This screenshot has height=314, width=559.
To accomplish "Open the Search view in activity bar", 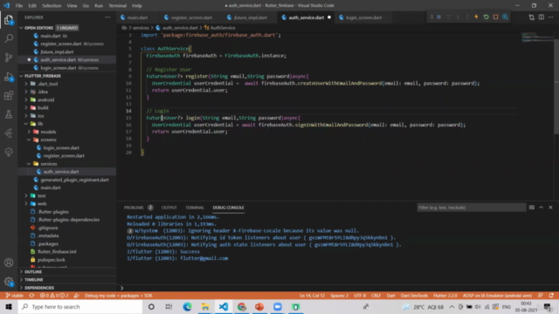I will click(9, 38).
